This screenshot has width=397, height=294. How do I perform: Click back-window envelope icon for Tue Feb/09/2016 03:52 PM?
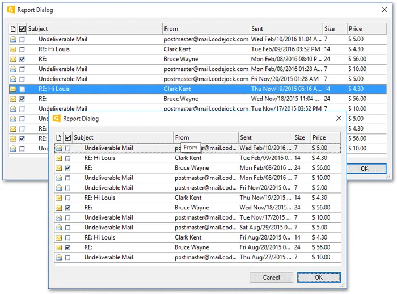point(13,49)
